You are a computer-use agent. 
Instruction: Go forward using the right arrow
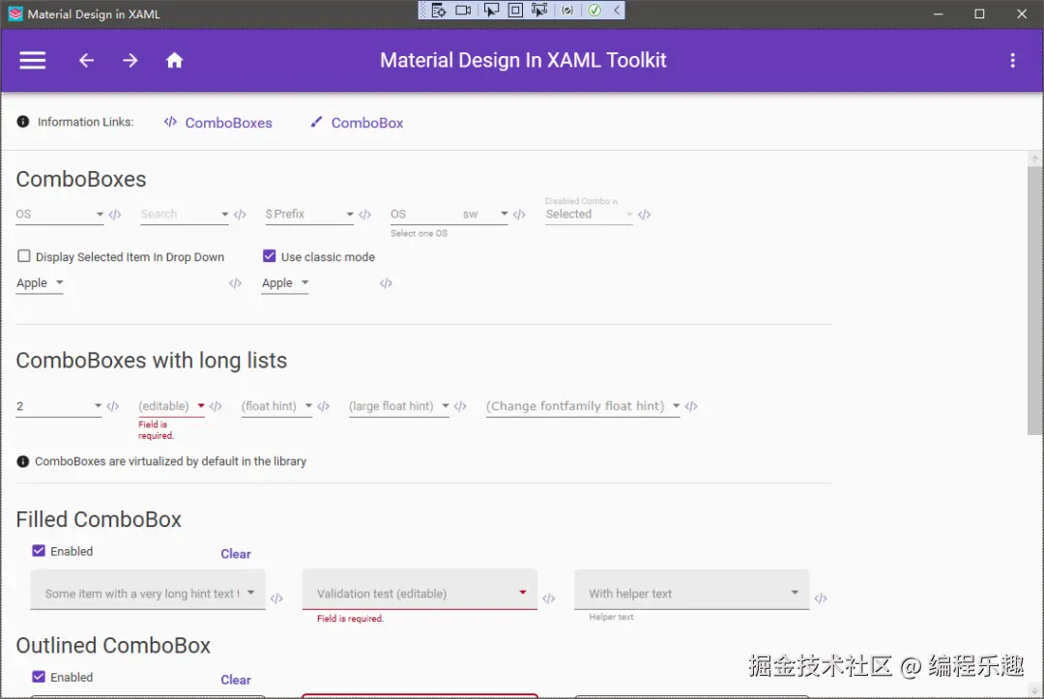coord(130,61)
